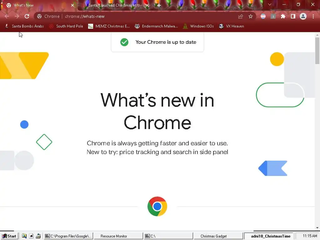
Task: Click the third quick launch icon
Action: (38, 236)
